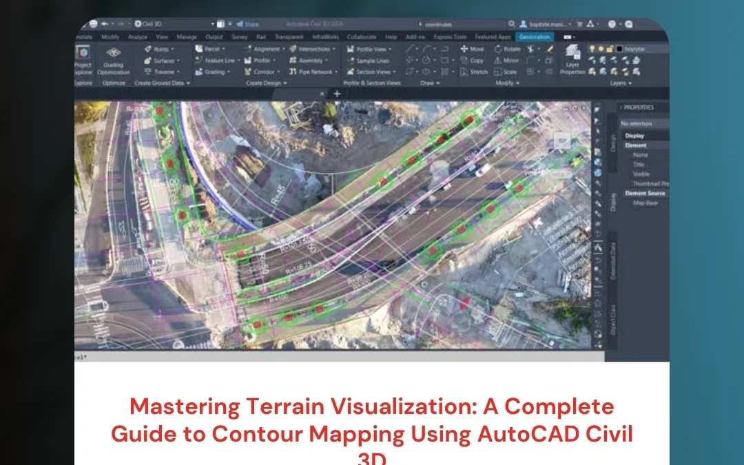Click the Surfaces tool icon
The height and width of the screenshot is (465, 744).
click(147, 61)
